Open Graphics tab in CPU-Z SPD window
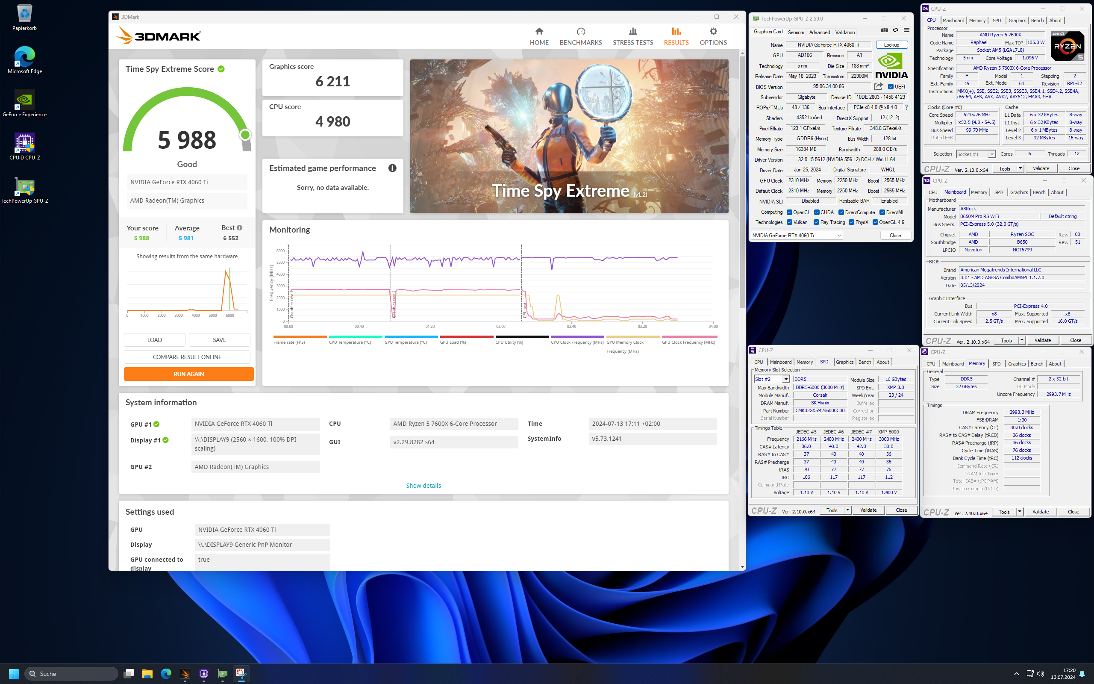1094x684 pixels. (844, 362)
